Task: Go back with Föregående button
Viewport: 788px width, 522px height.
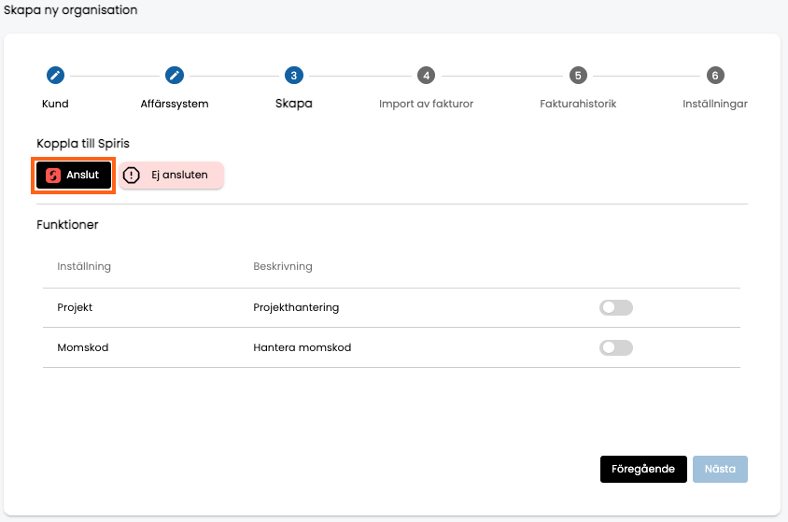Action: coord(643,470)
